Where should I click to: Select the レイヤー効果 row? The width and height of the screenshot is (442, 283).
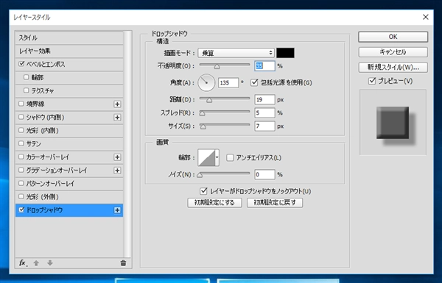point(69,51)
